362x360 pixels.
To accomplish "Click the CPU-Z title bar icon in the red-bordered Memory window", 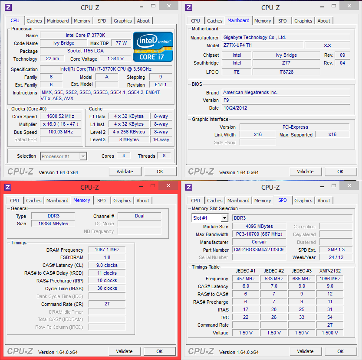I will coord(8,187).
